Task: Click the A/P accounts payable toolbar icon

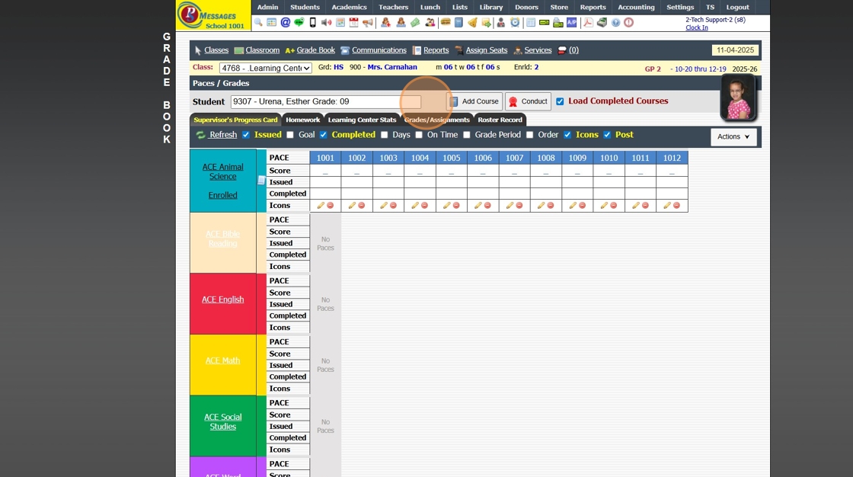Action: coord(572,22)
